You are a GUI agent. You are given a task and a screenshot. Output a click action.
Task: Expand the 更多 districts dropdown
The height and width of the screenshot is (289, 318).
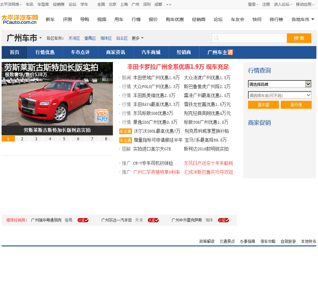point(137,38)
